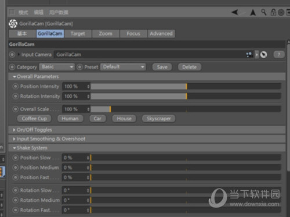Click the Skyscraper scale button
The width and height of the screenshot is (290, 217).
click(x=159, y=119)
